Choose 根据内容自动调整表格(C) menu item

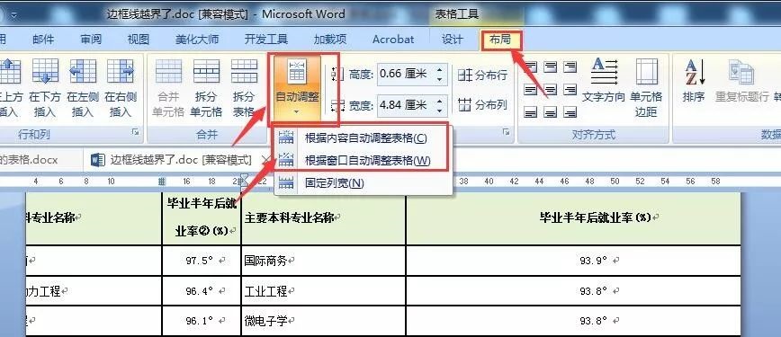(364, 137)
